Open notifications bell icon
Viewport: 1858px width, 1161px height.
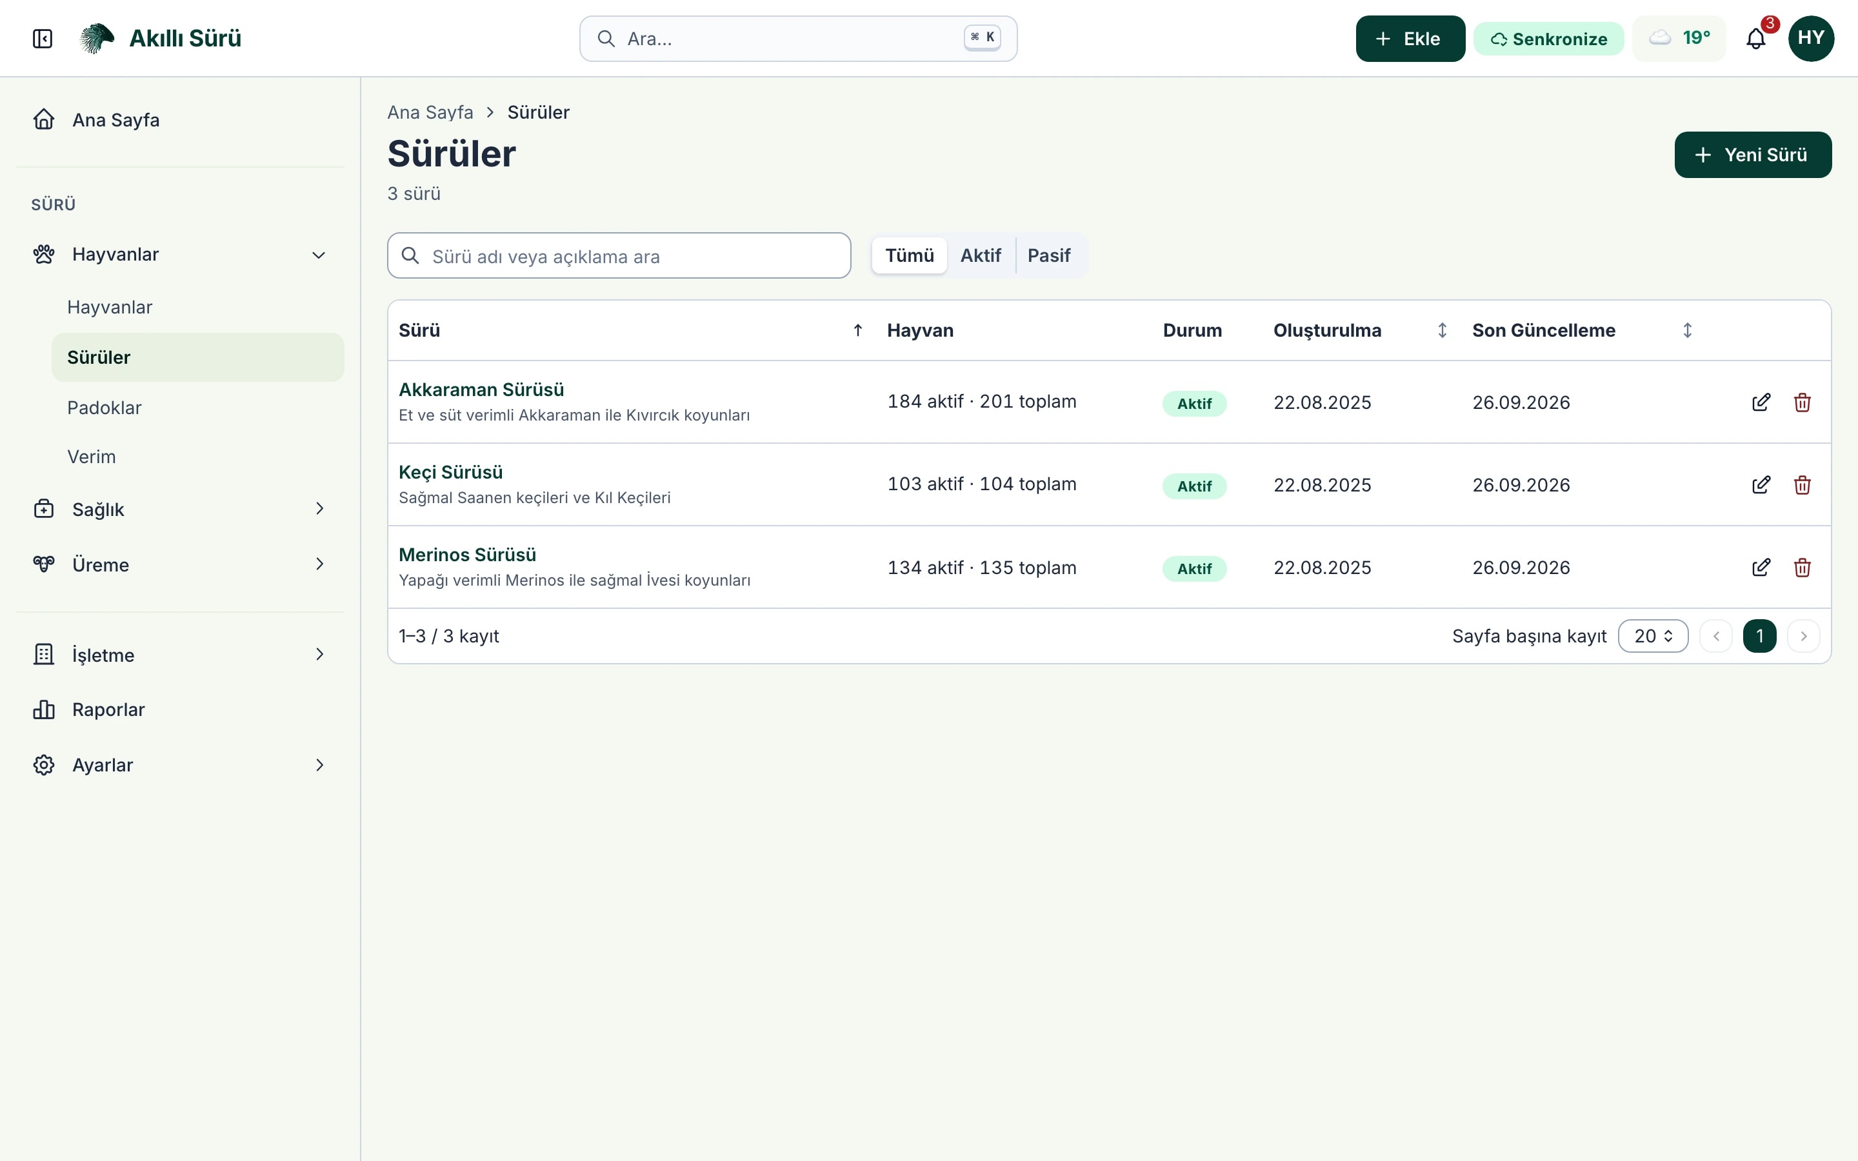click(1756, 39)
